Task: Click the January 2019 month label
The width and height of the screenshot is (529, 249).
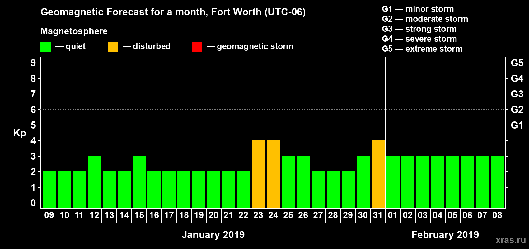Action: [x=213, y=235]
